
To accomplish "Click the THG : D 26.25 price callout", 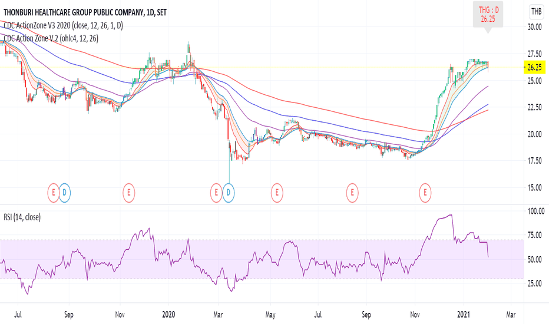I will pyautogui.click(x=488, y=15).
